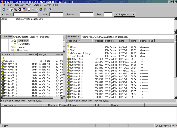
Task: Click local 1990s v14.zip file icon
Action: coord(2,64)
